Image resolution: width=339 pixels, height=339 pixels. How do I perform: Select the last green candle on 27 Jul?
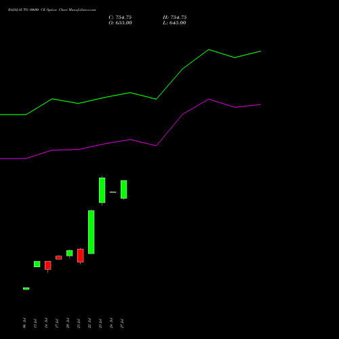124,190
